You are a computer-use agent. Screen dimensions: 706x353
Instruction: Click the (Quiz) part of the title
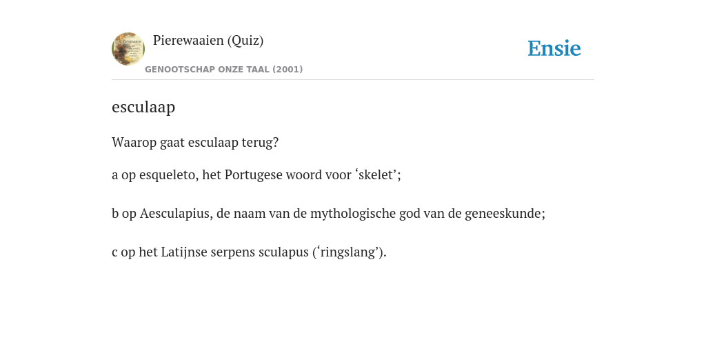(245, 41)
